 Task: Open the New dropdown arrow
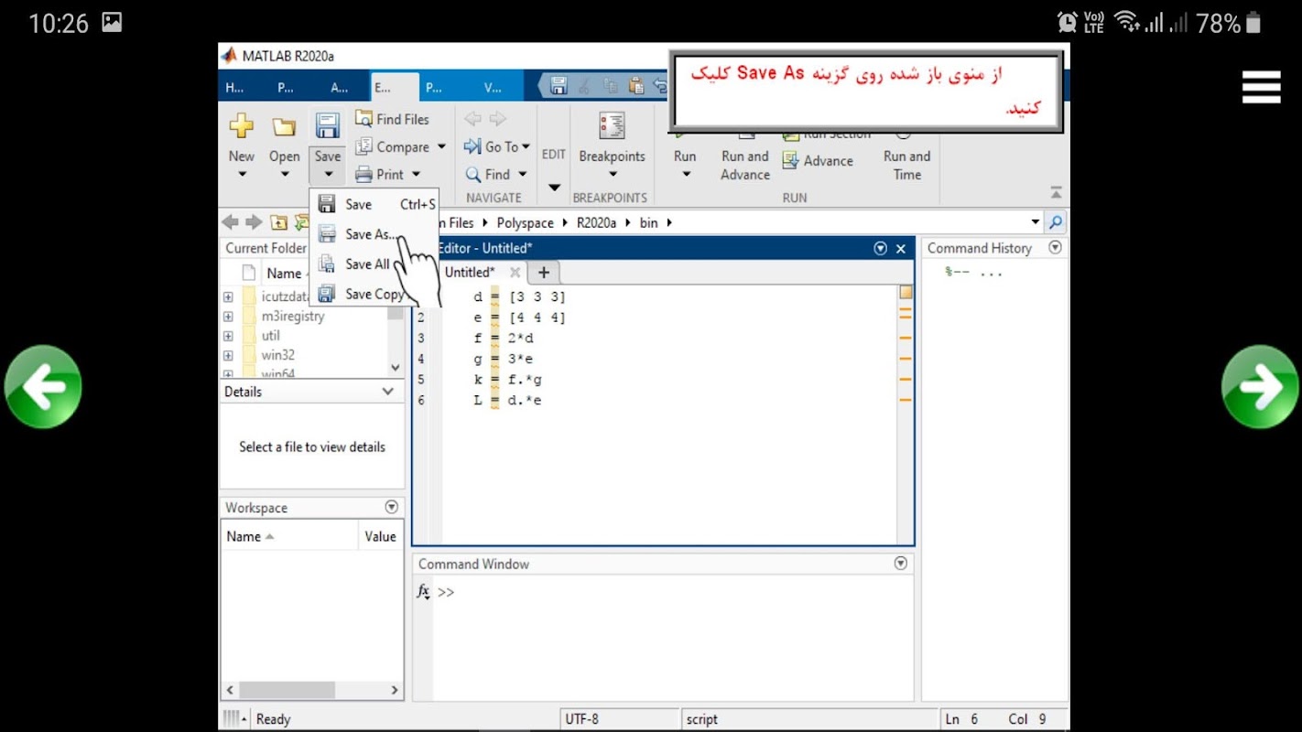[x=242, y=174]
